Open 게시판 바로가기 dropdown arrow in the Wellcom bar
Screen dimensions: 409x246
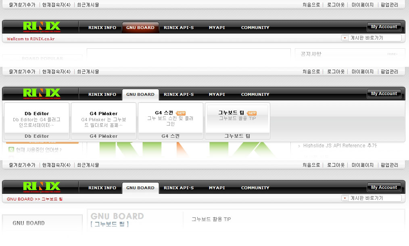click(345, 38)
